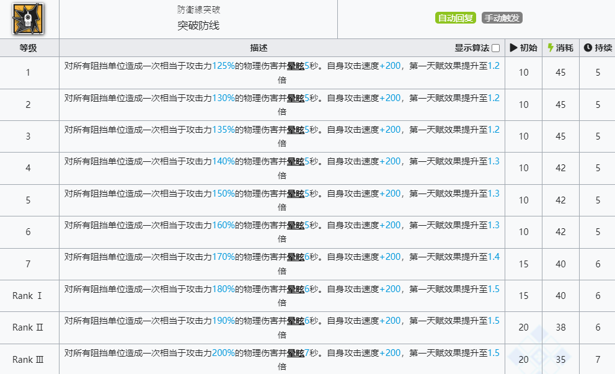Click initial SP 20 in Rank Ⅱ row
This screenshot has width=615, height=374.
(524, 327)
